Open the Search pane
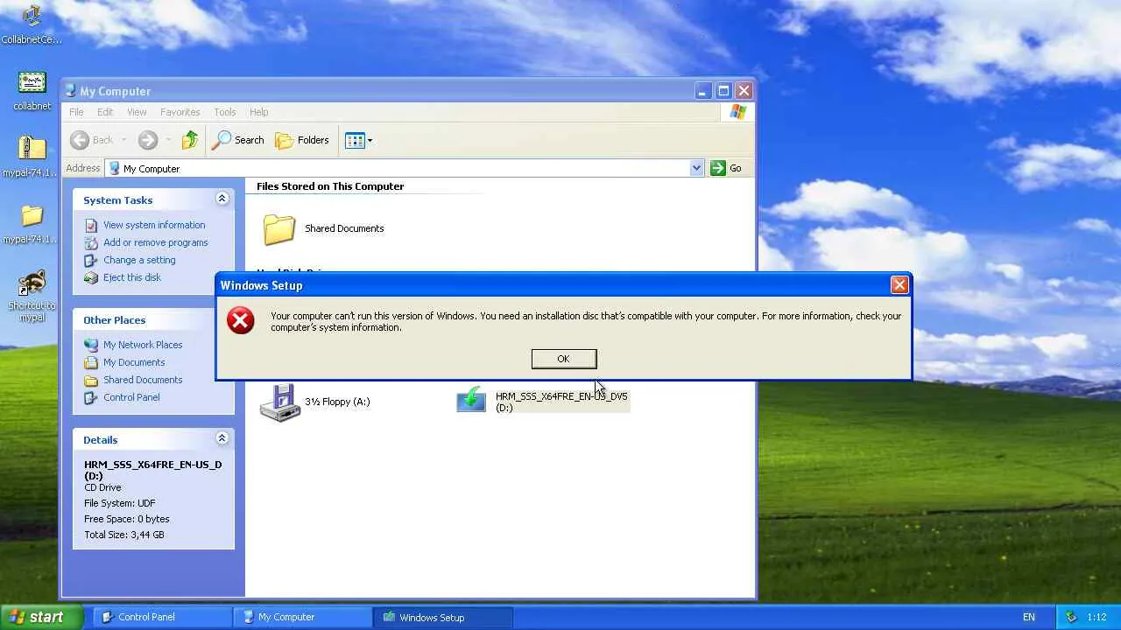Screen dimensions: 1121x630 click(238, 140)
